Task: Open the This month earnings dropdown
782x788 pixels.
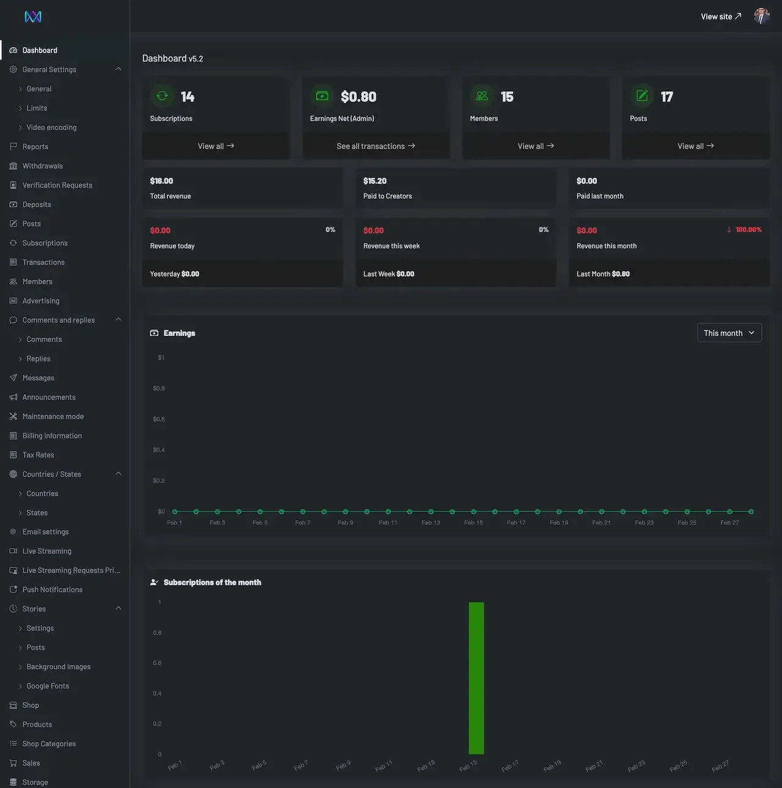Action: pyautogui.click(x=729, y=333)
